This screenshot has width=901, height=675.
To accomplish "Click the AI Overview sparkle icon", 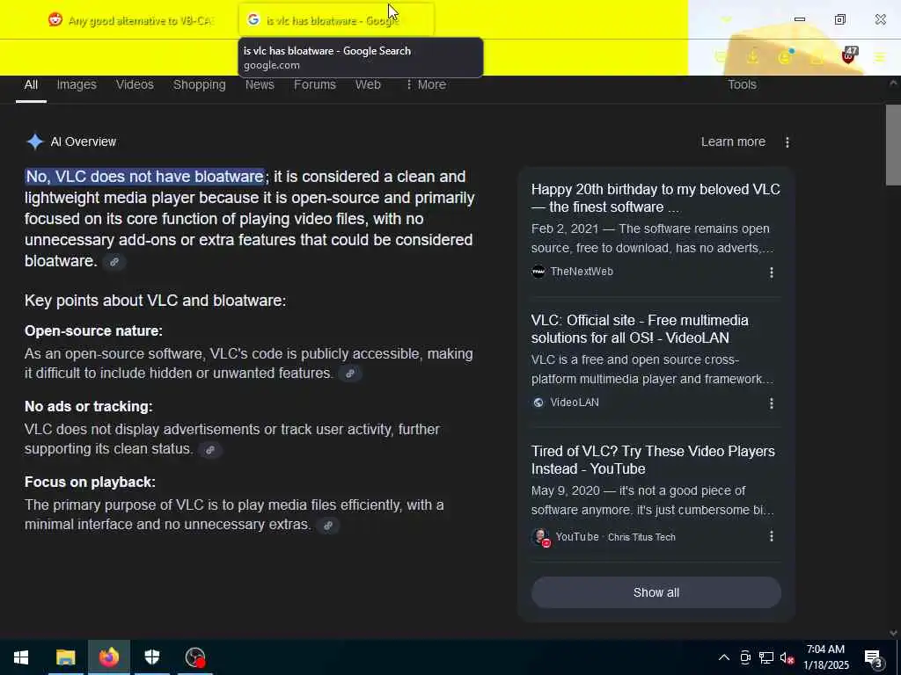I will 35,142.
